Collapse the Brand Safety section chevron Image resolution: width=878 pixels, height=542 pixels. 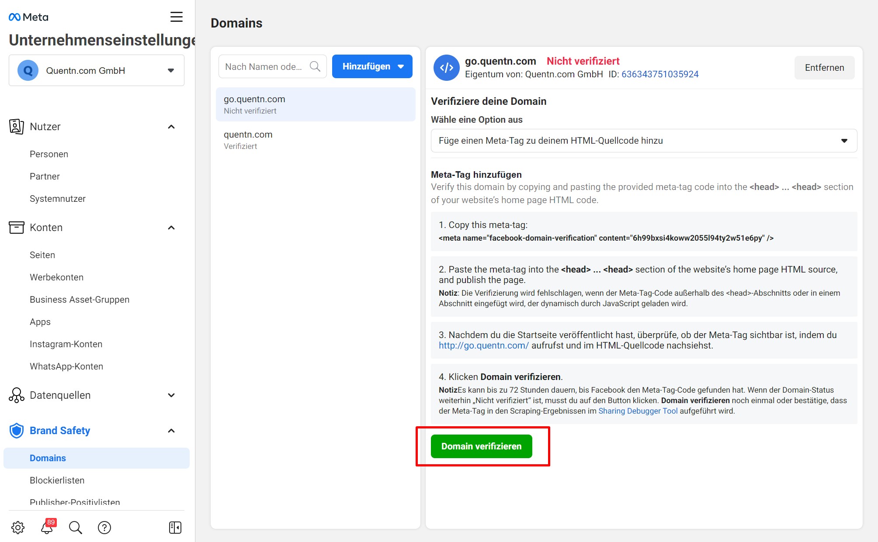[x=171, y=431]
